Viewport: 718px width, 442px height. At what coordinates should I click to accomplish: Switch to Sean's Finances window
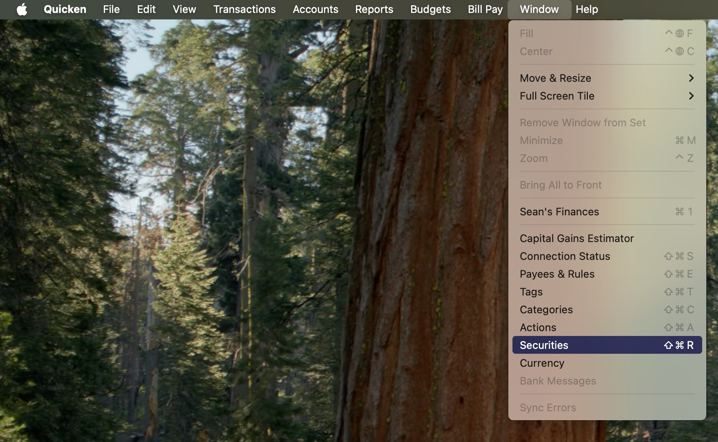(x=607, y=212)
